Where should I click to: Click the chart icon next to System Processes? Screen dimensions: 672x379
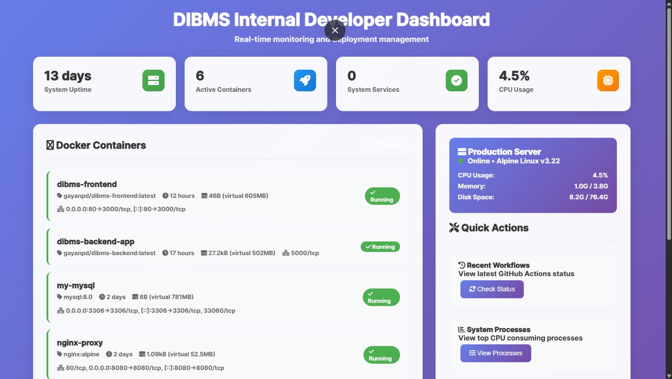[x=462, y=330]
